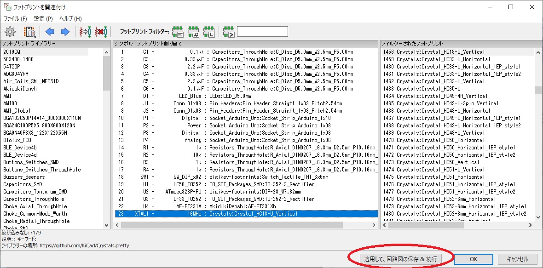Open the ファイル (F) menu
543x268 pixels.
(15, 19)
